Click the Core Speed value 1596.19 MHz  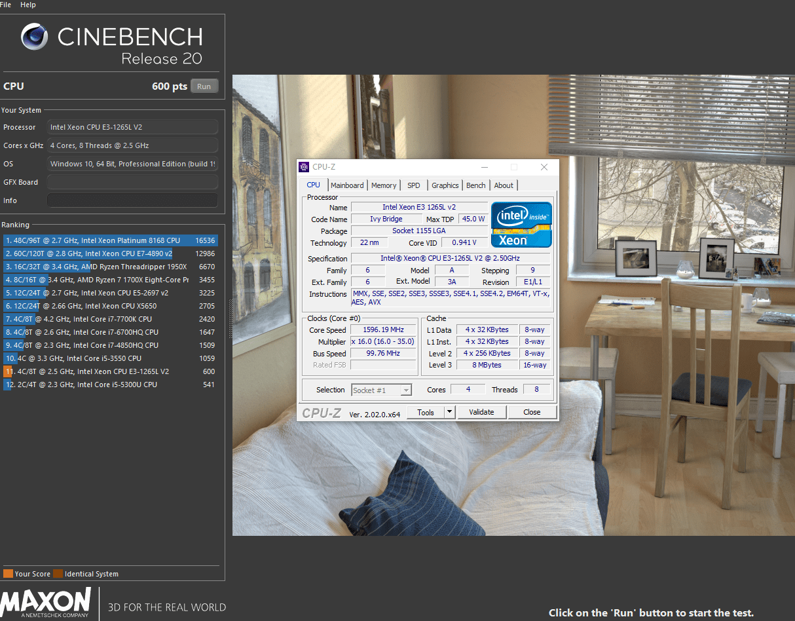384,330
